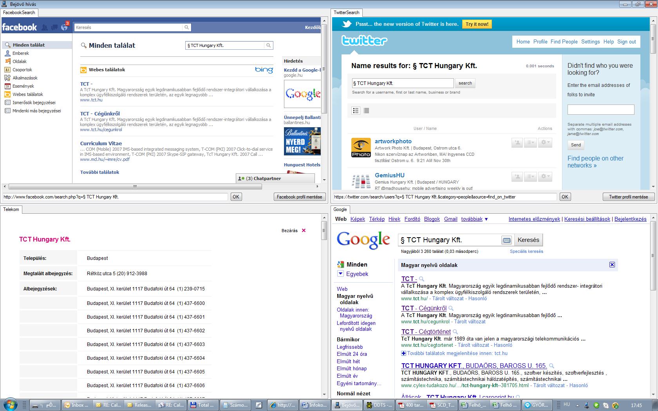Switch to Google tab

coord(340,209)
